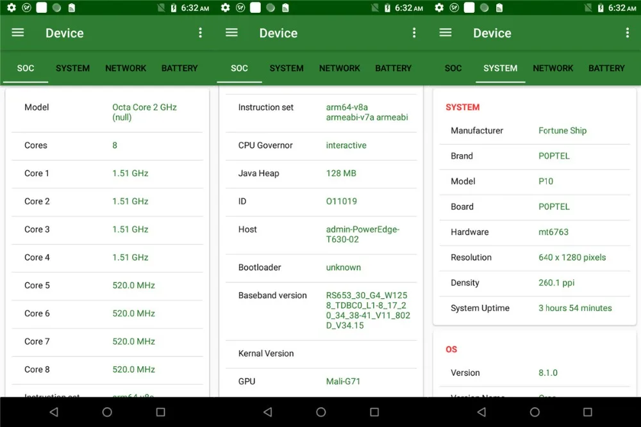Click Brand row value 'POPTEL'
Screen dimensions: 641x427
coord(554,156)
